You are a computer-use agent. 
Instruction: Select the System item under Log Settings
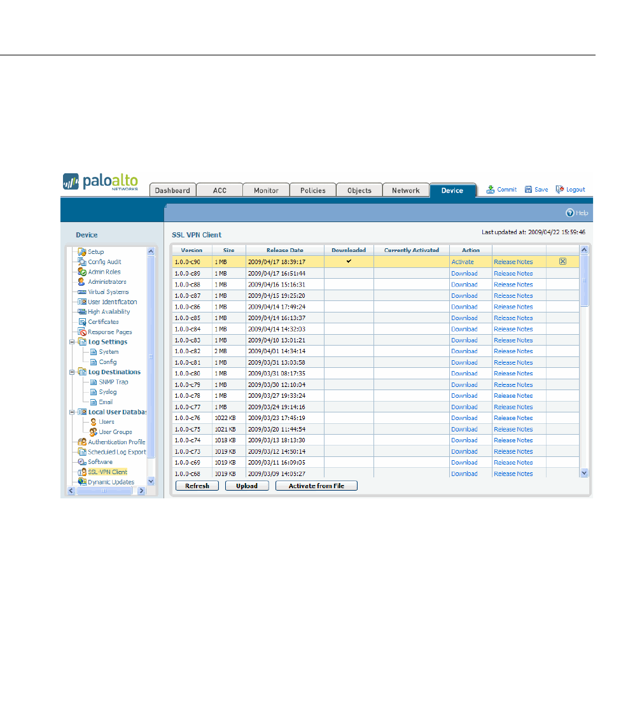pyautogui.click(x=109, y=352)
